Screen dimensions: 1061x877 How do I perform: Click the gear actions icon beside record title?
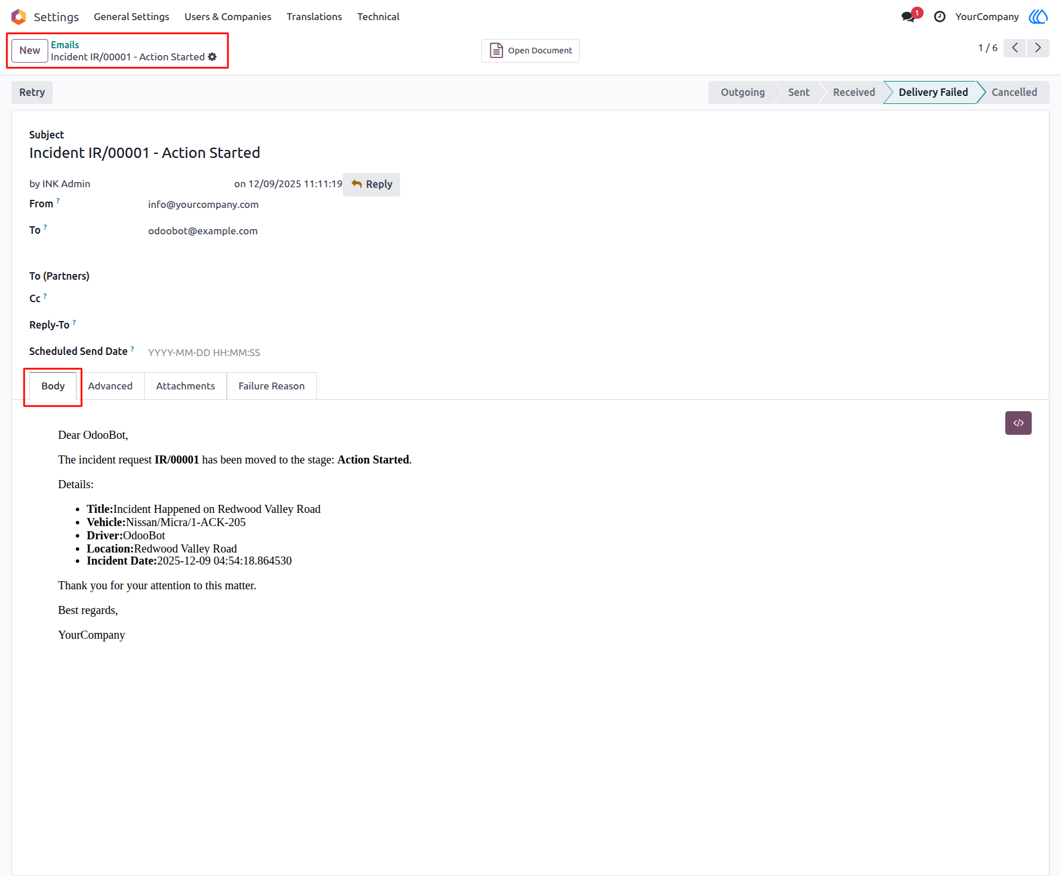pos(212,57)
